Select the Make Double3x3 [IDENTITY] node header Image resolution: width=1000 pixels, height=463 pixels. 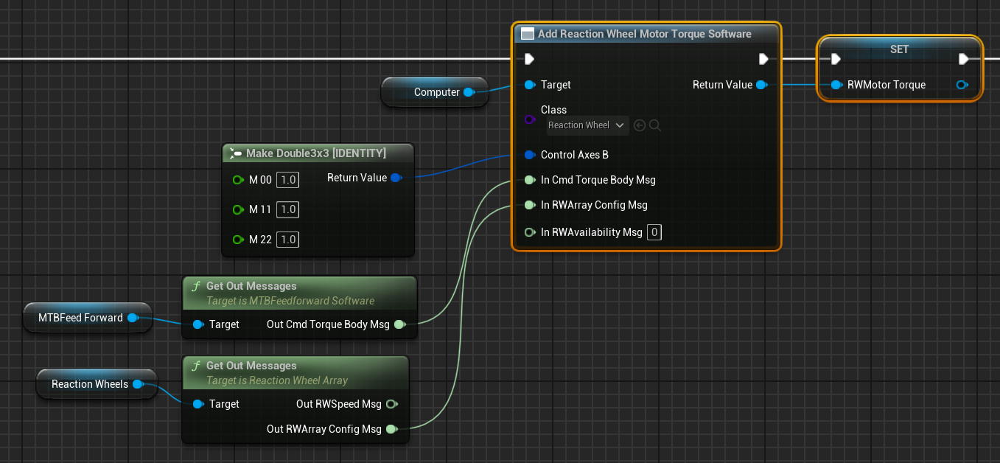pos(315,153)
